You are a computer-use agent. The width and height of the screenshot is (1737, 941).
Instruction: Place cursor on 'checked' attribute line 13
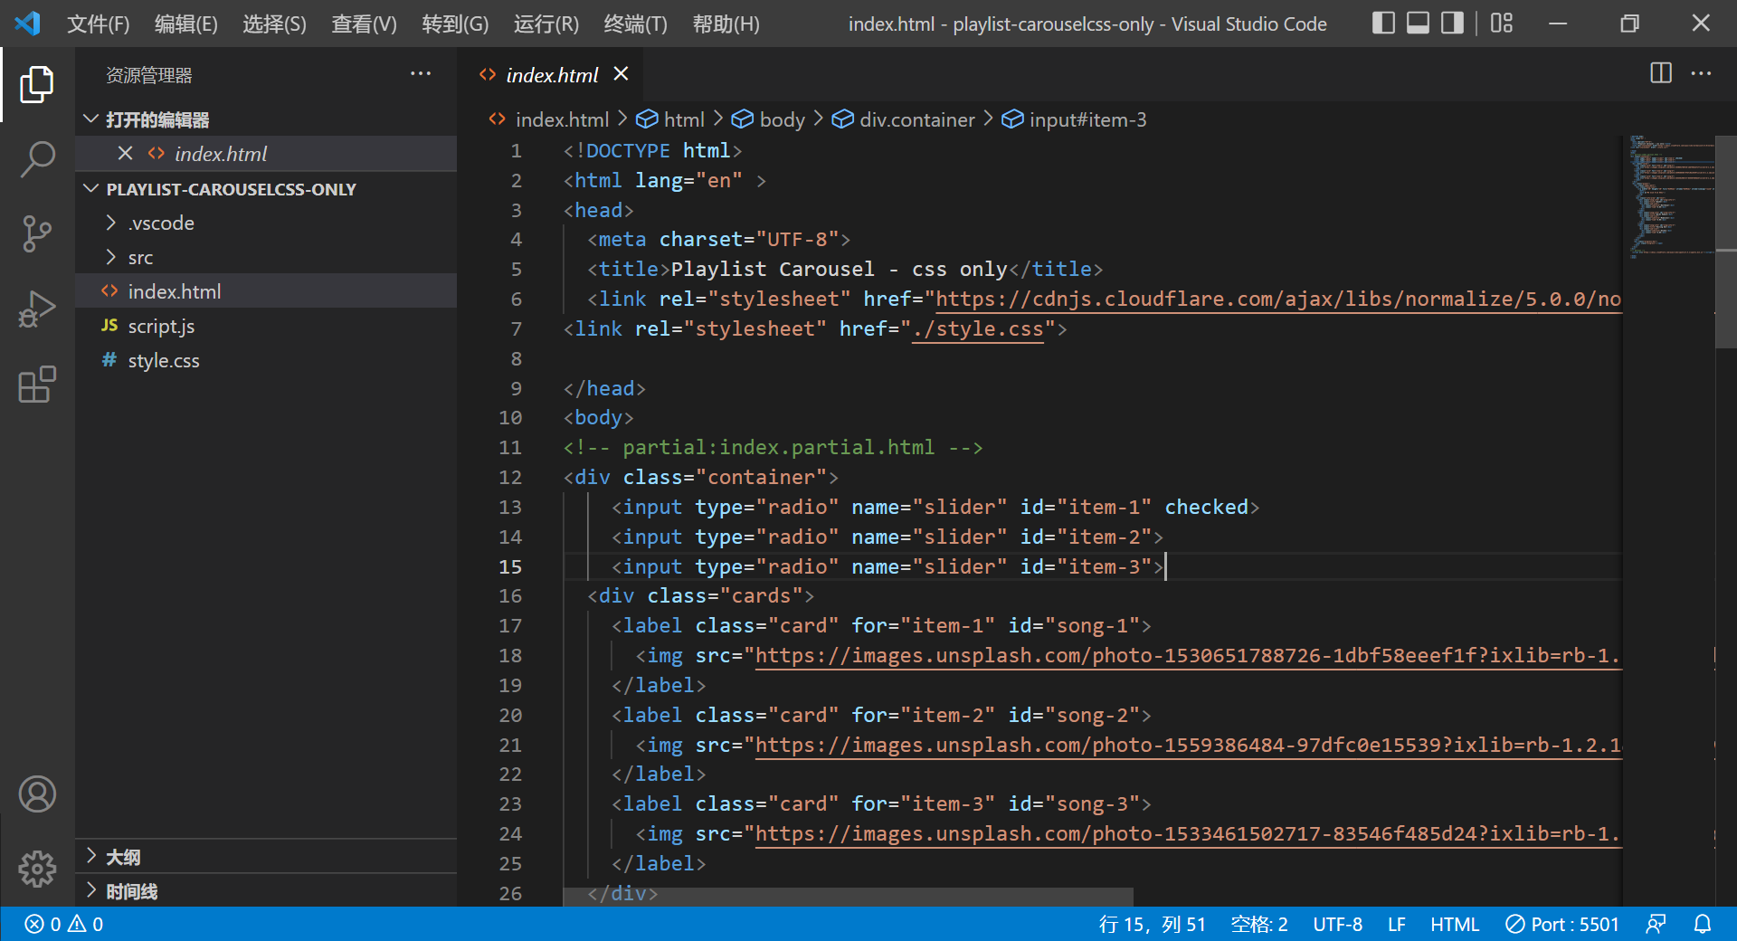click(x=1206, y=508)
